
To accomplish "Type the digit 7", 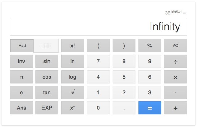I will [98, 61].
